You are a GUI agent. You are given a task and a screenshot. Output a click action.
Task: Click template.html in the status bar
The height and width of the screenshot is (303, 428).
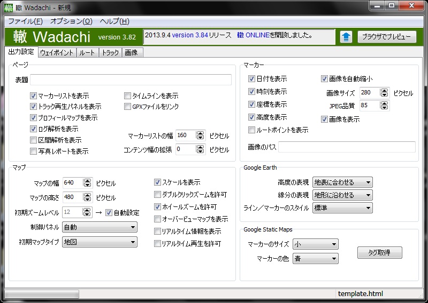360,294
